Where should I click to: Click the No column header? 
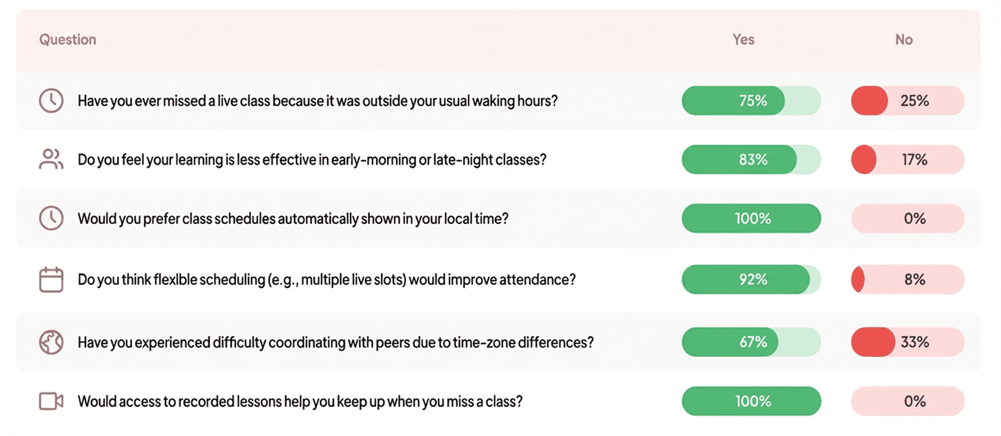(903, 40)
